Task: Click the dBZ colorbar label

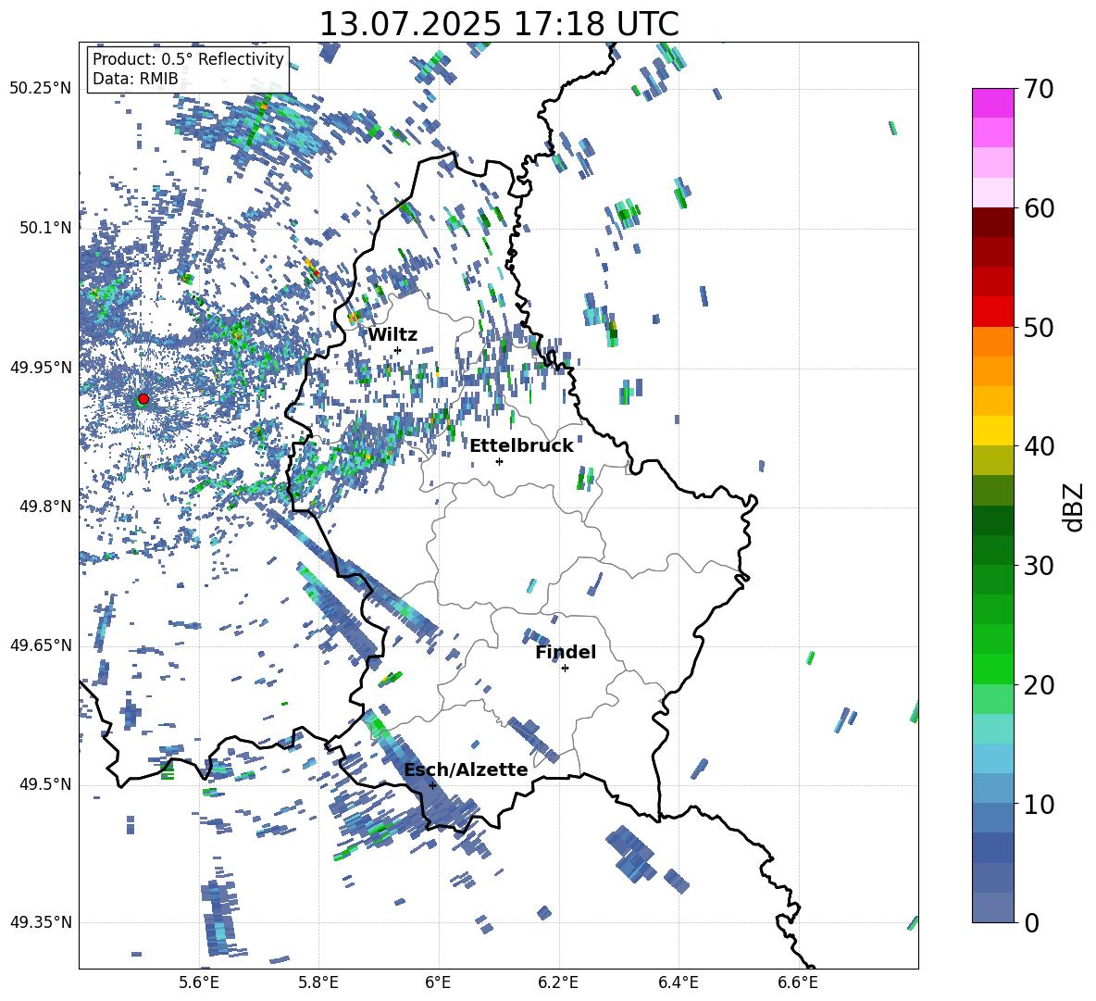Action: point(1074,507)
